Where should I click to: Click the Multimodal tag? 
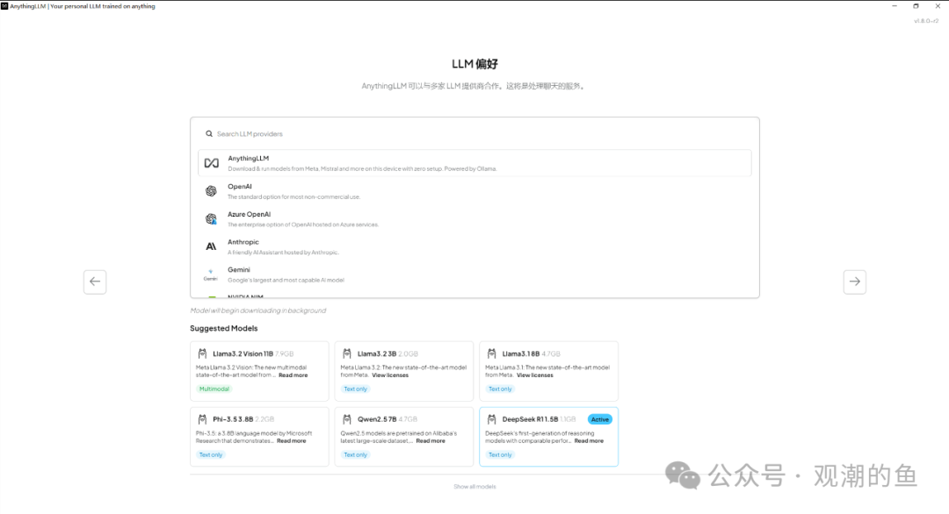[x=214, y=389]
